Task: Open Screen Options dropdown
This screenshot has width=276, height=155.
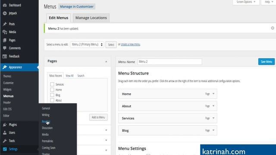Action: tap(246, 2)
